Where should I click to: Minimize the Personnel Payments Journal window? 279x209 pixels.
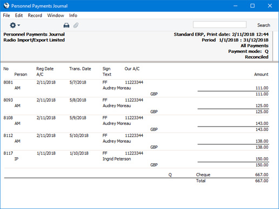tap(235, 6)
